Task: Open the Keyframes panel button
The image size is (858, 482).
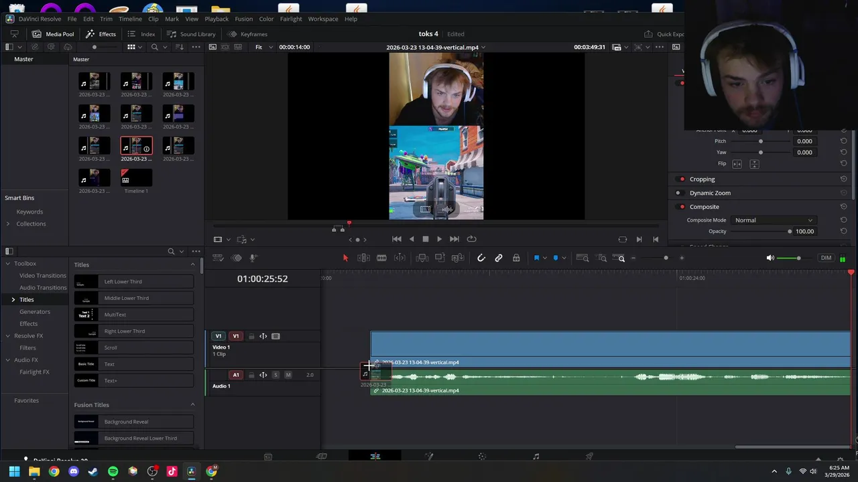Action: pyautogui.click(x=247, y=34)
